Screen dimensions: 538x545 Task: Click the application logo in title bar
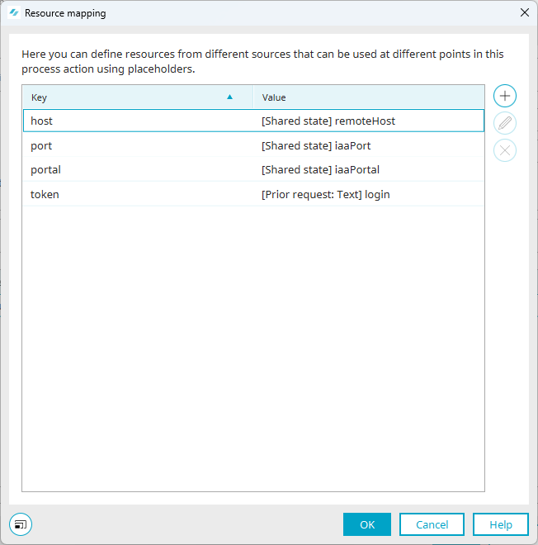[x=14, y=13]
